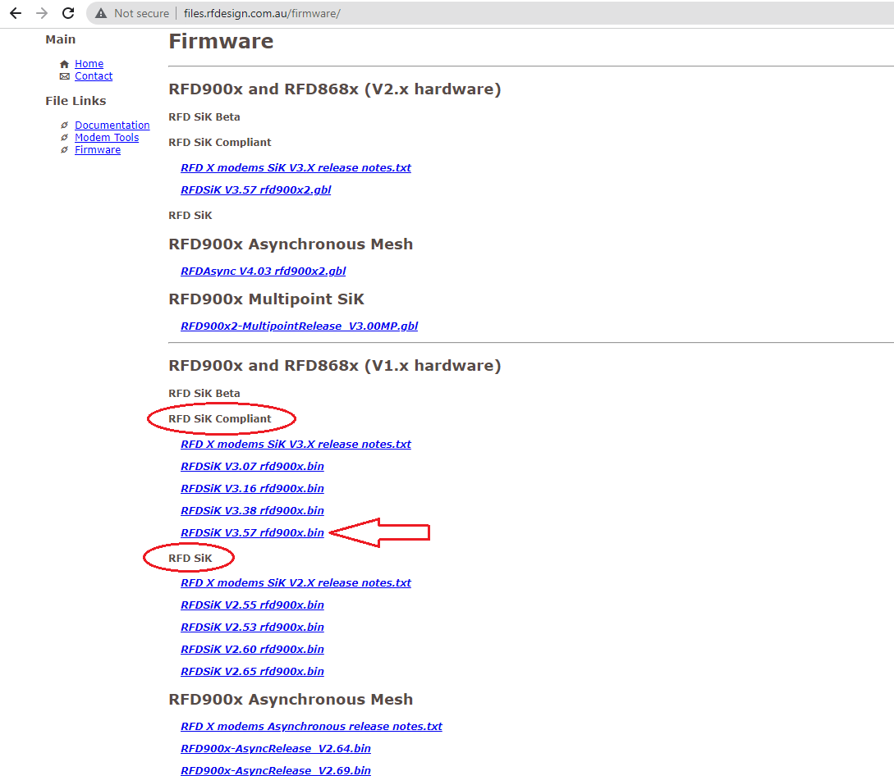Screen dimensions: 894x776
Task: Click the Main sidebar heading
Action: (61, 40)
